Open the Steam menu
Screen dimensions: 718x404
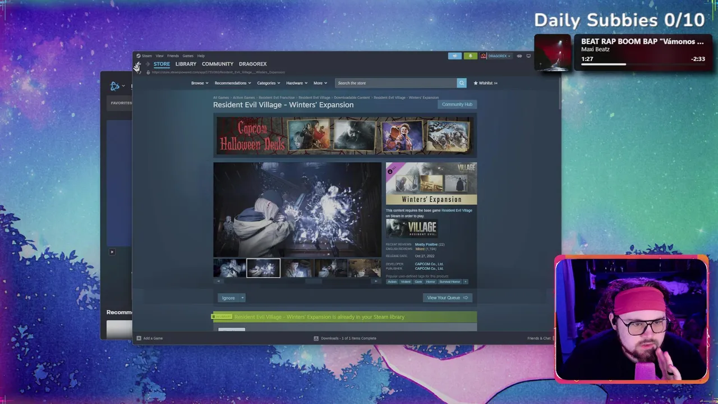[146, 56]
